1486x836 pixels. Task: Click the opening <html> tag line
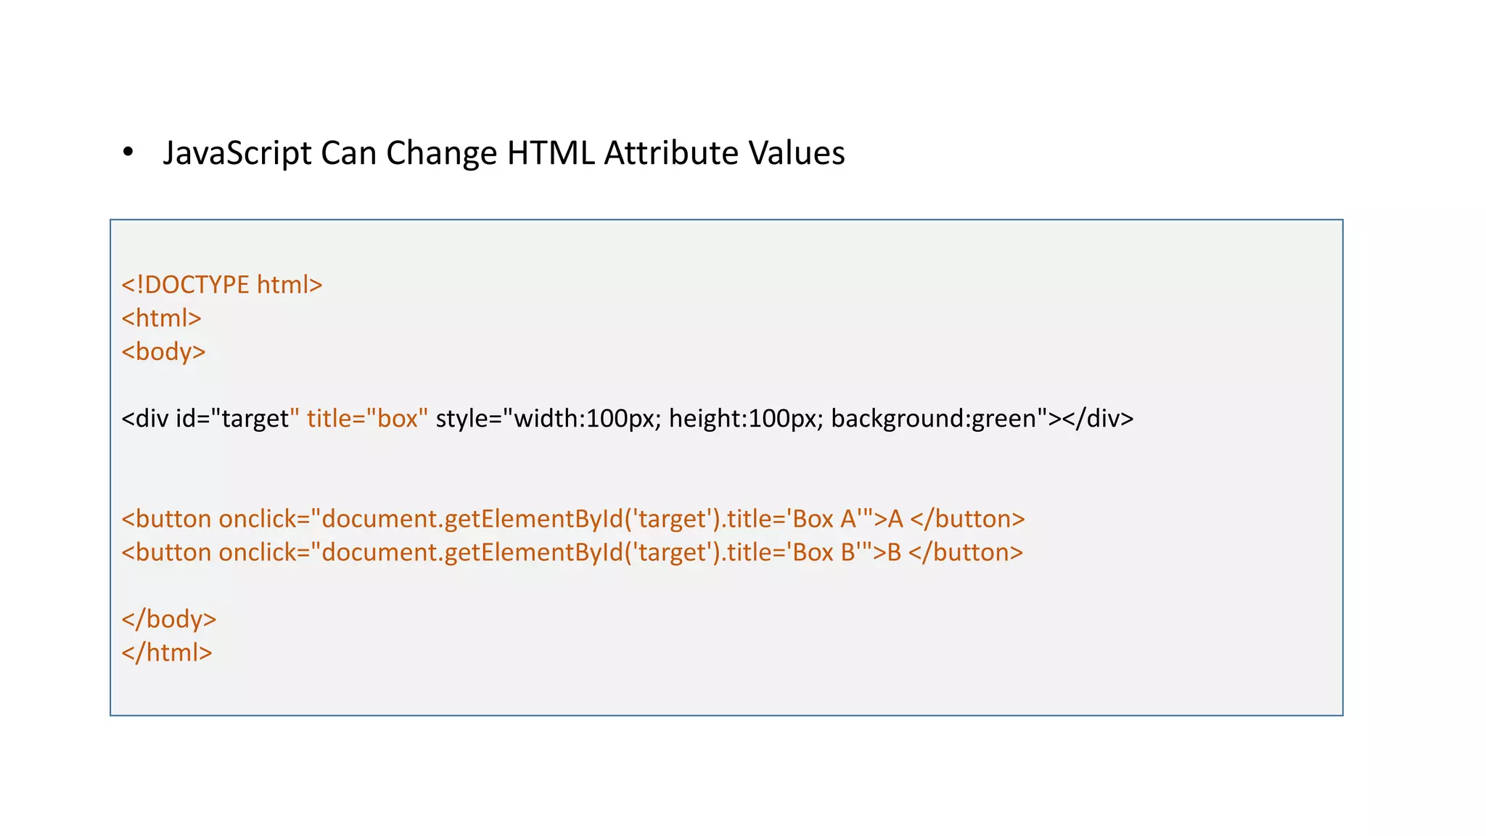(x=161, y=318)
